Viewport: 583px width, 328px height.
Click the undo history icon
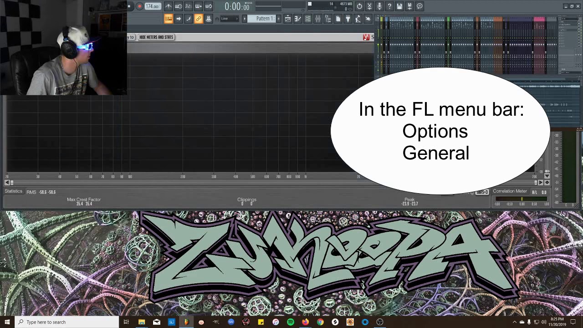[359, 6]
